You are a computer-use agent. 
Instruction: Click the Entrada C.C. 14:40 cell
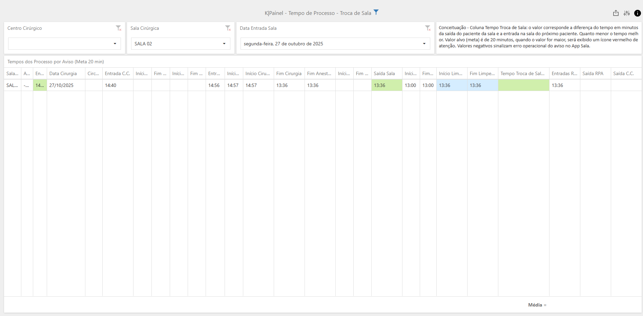tap(118, 85)
